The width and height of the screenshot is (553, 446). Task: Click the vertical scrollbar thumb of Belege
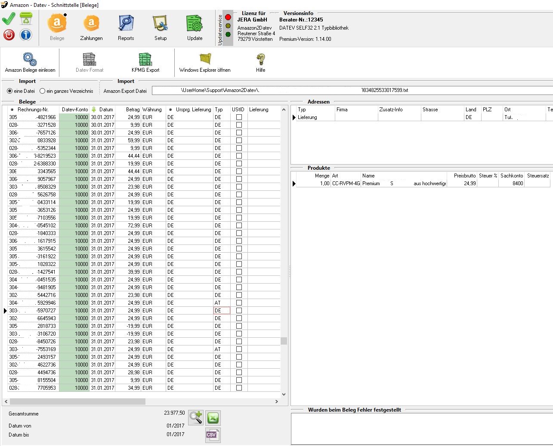[284, 341]
